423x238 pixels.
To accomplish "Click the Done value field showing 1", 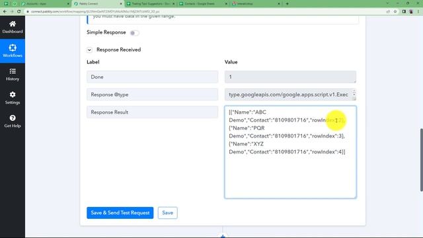I will (290, 77).
